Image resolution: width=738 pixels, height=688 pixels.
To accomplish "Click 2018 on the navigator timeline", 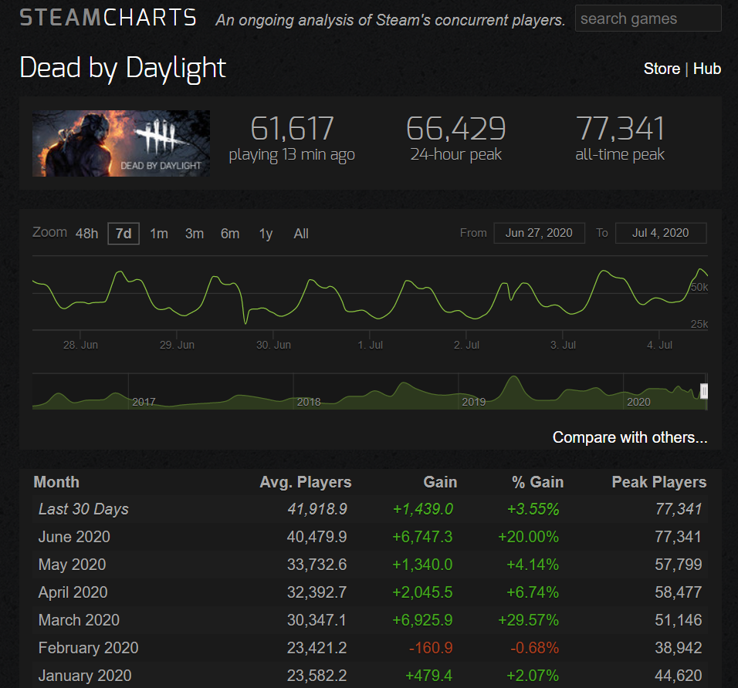I will pos(309,402).
